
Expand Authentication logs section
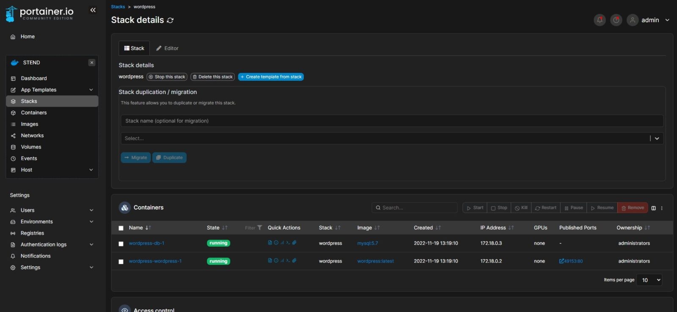click(91, 244)
